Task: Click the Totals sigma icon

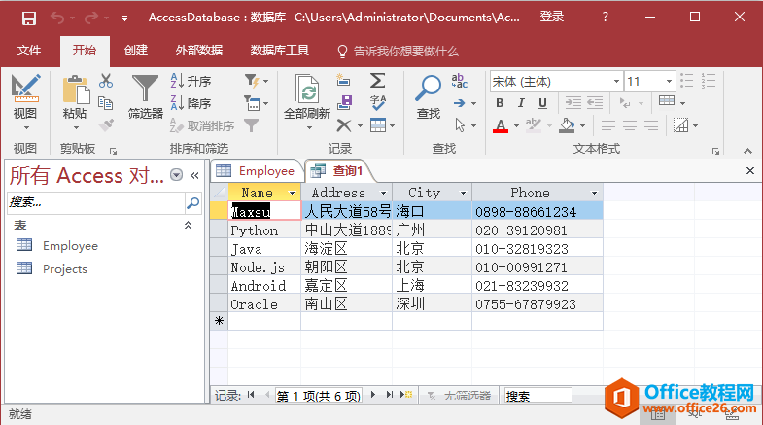Action: coord(377,81)
